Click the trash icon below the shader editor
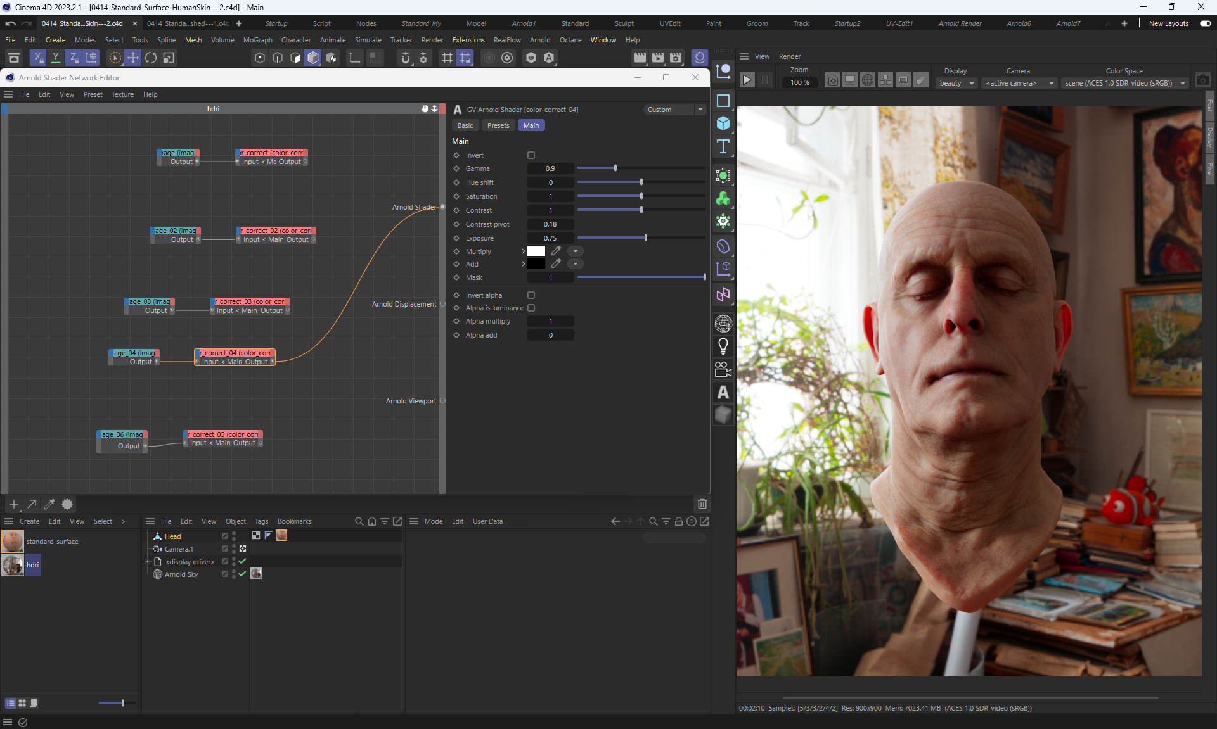Image resolution: width=1217 pixels, height=729 pixels. pyautogui.click(x=702, y=504)
